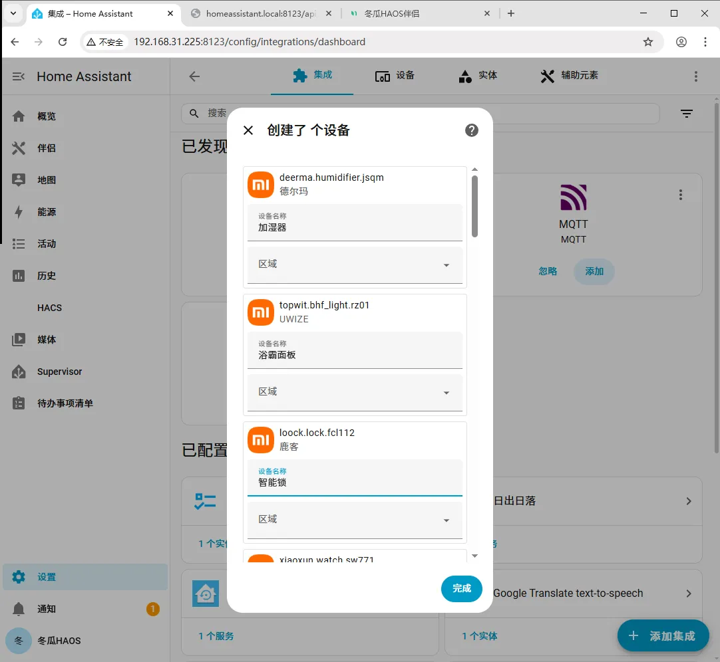Click the 1 个服务 link
Screen dimensions: 720x662
pyautogui.click(x=216, y=636)
